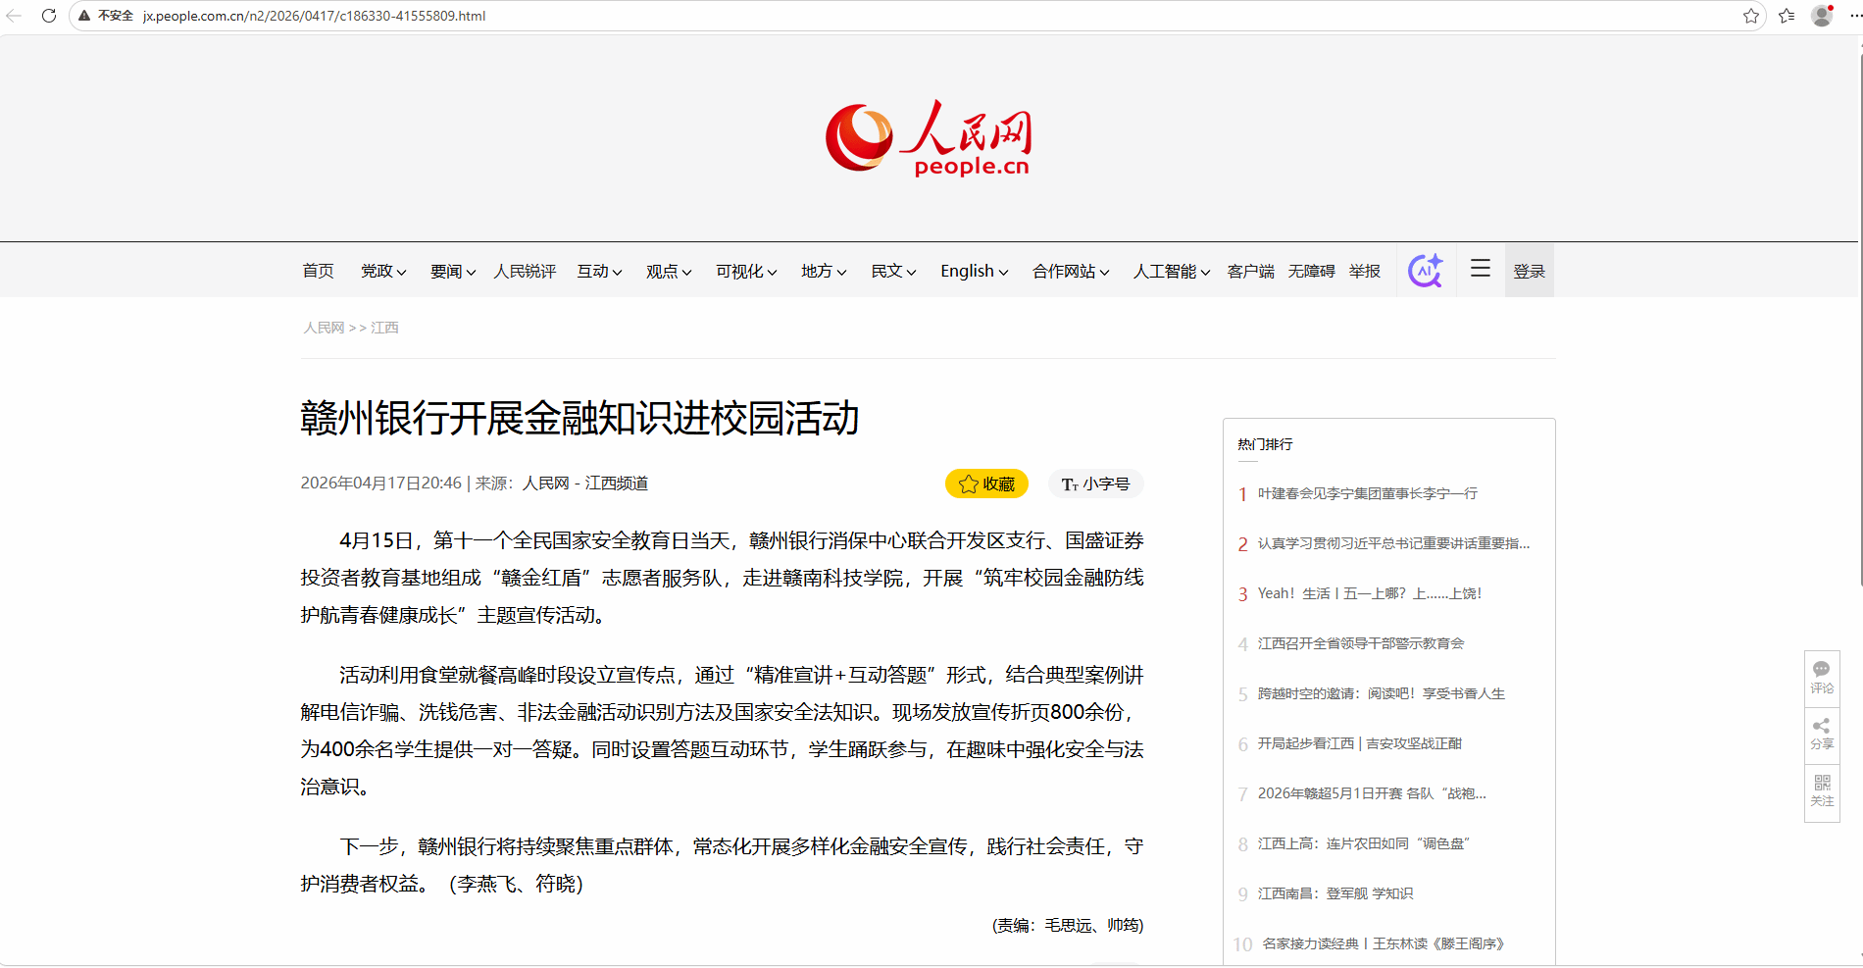The width and height of the screenshot is (1863, 968).
Task: Click the People.cn logo
Action: (929, 138)
